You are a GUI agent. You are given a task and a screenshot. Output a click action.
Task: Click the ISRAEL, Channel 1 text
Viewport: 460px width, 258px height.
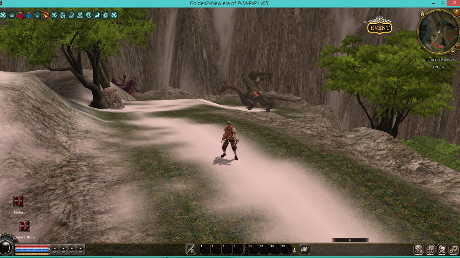(x=440, y=60)
